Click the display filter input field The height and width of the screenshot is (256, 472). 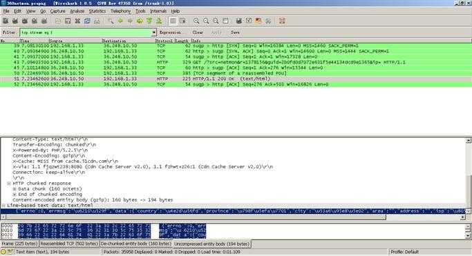coord(86,32)
